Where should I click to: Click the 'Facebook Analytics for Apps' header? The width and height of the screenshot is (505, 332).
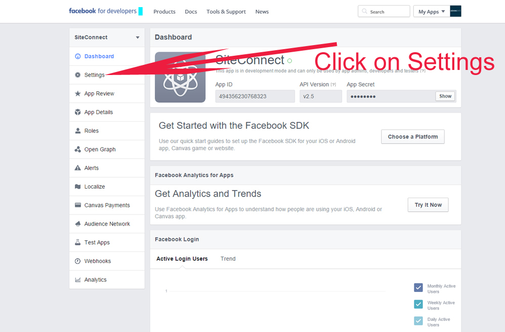point(194,175)
